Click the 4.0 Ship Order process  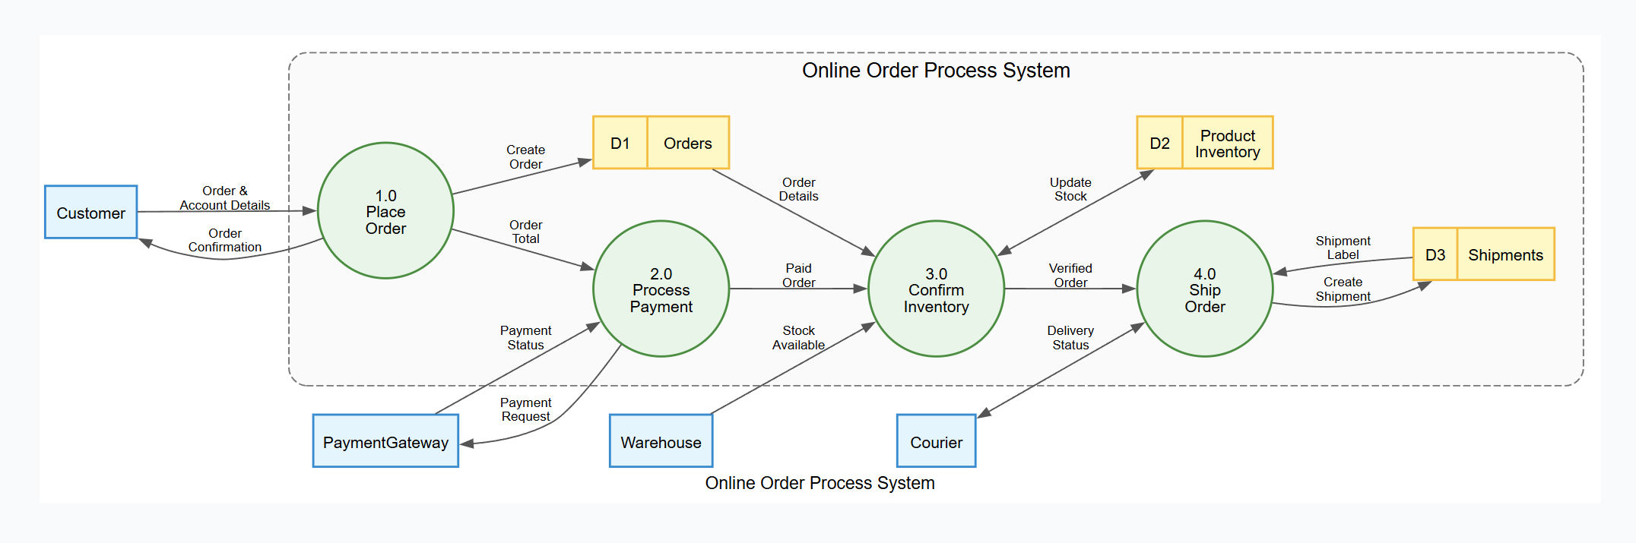click(1204, 289)
